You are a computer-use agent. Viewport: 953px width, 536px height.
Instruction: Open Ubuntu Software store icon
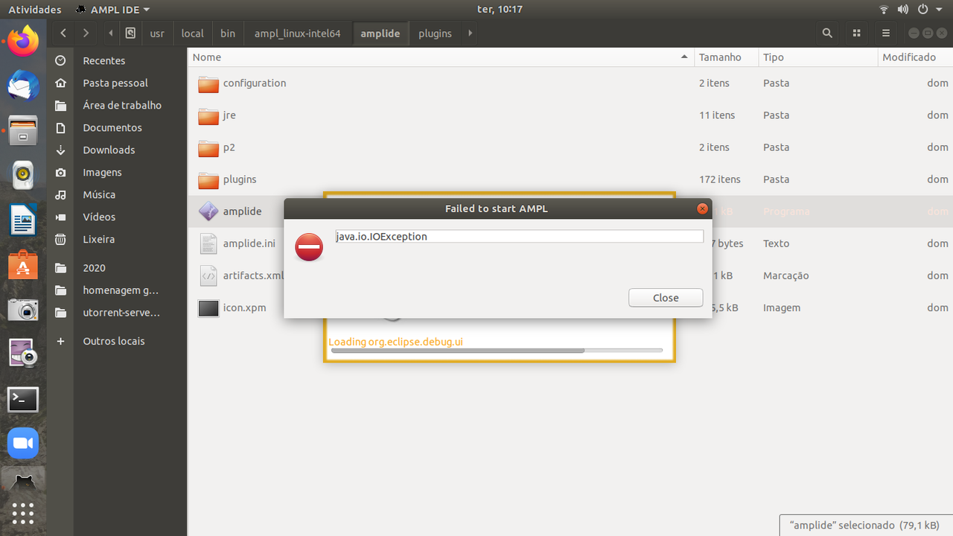(23, 265)
